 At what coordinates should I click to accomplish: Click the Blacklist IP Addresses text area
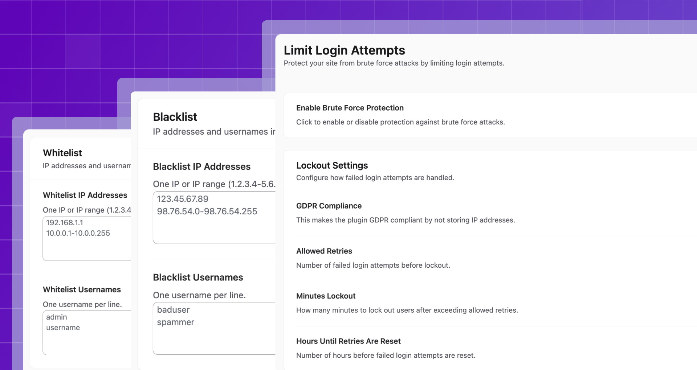(x=214, y=218)
